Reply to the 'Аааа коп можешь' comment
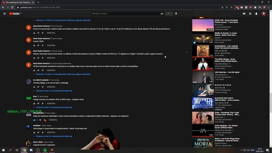272x153 pixels. click(53, 120)
